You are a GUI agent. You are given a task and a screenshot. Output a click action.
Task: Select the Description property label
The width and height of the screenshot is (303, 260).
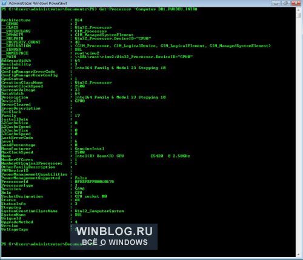pyautogui.click(x=15, y=97)
